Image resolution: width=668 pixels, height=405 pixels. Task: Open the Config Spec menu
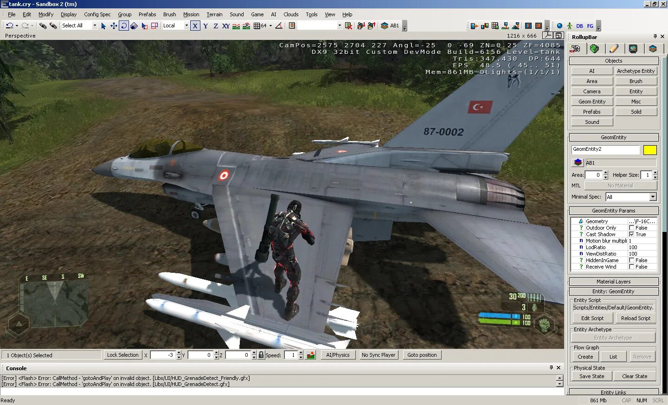[97, 14]
